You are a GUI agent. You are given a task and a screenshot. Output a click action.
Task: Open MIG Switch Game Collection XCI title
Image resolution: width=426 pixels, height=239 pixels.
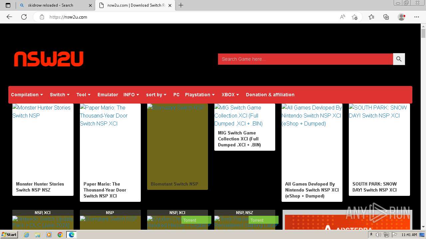click(239, 139)
